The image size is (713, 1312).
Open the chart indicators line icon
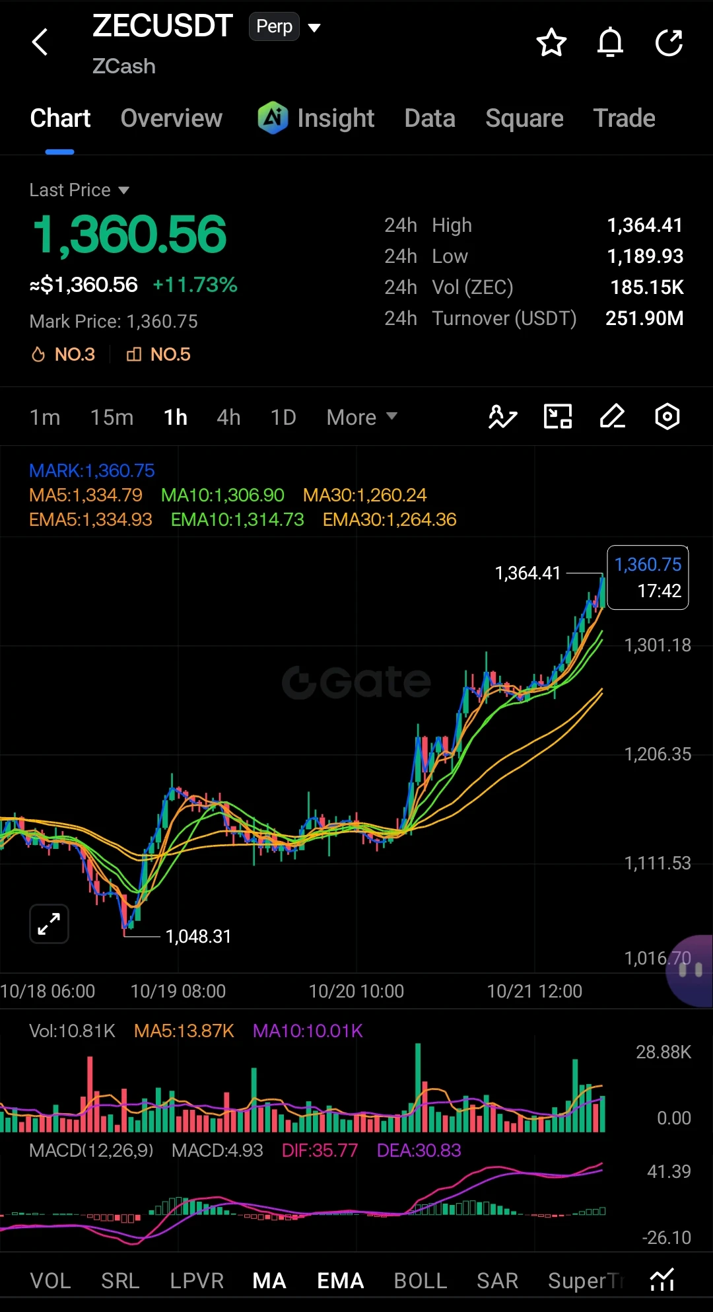point(502,417)
